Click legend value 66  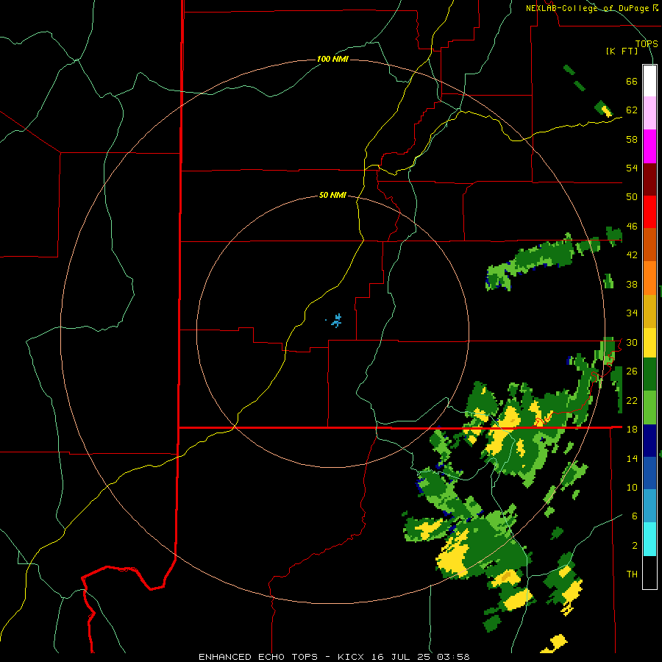pyautogui.click(x=632, y=81)
